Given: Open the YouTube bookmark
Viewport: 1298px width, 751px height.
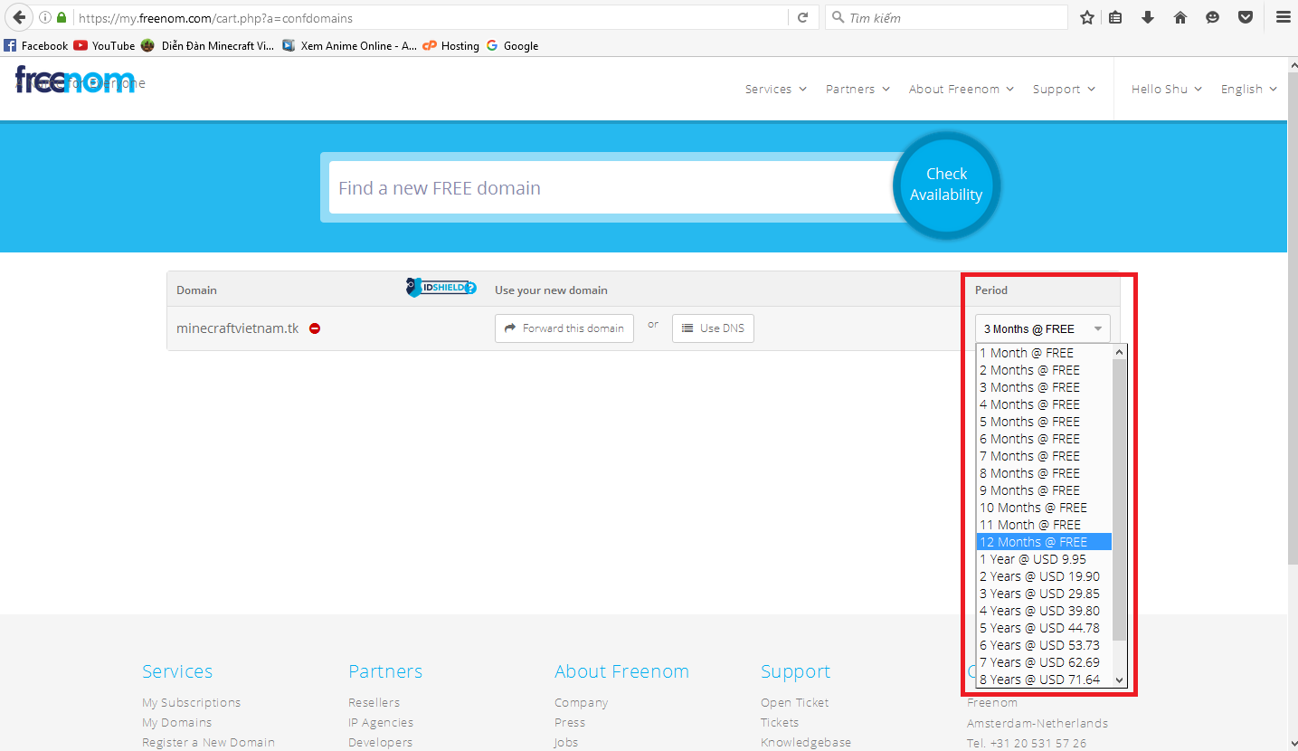Looking at the screenshot, I should pyautogui.click(x=105, y=45).
